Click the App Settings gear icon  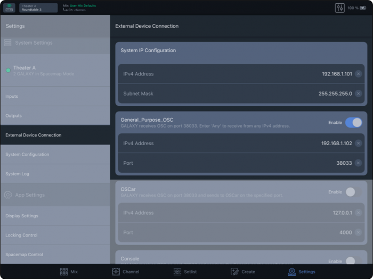[x=8, y=195]
